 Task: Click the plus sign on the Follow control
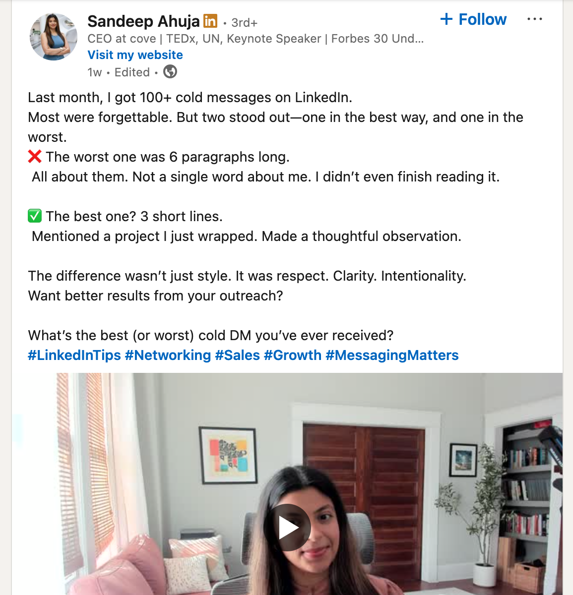click(446, 19)
